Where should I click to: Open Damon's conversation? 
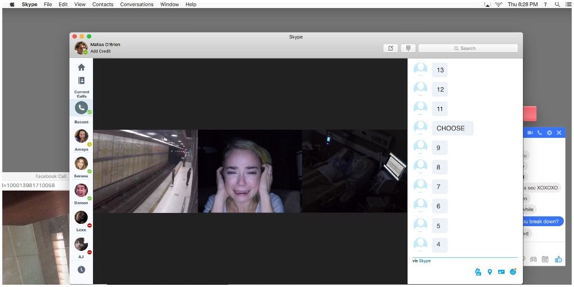pos(82,191)
